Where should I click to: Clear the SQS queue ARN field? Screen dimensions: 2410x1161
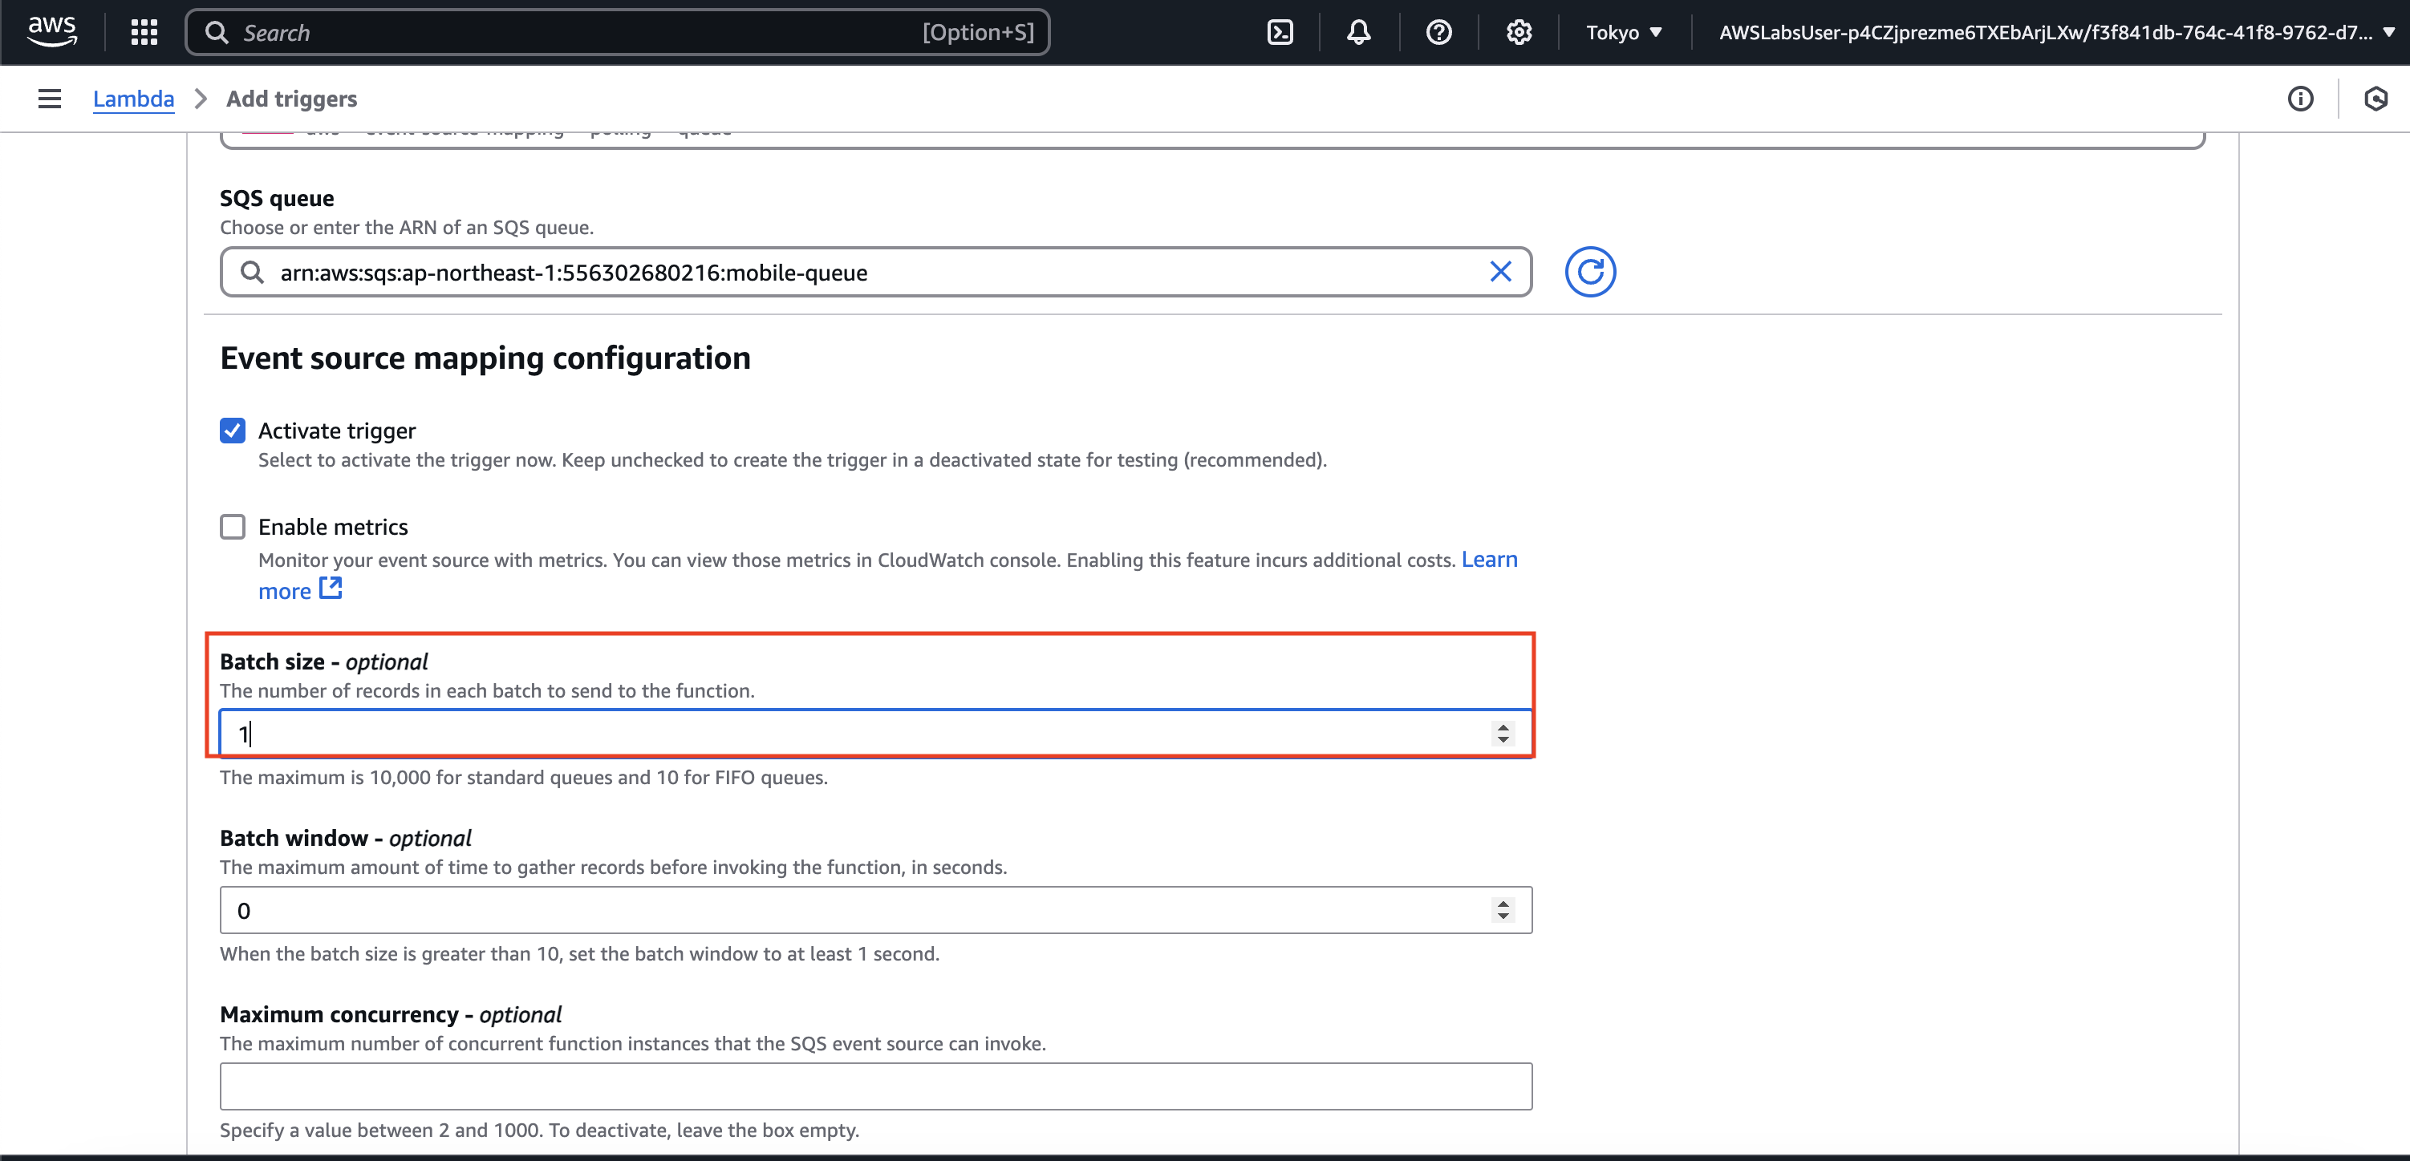click(1499, 272)
